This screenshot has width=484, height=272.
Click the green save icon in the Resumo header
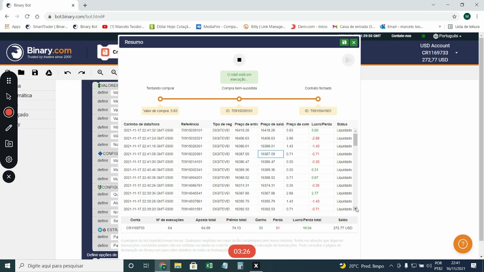point(344,42)
